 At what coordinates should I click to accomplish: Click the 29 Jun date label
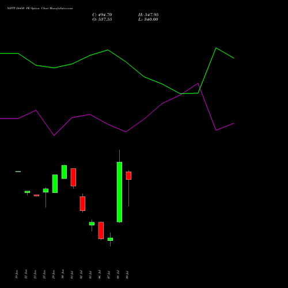click(54, 274)
